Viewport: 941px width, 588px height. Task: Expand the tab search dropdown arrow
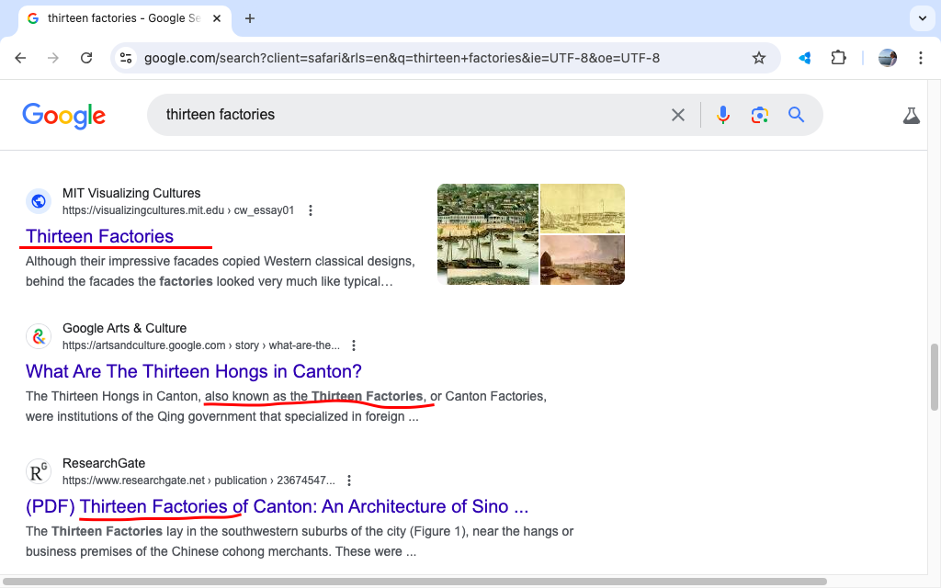pos(922,18)
